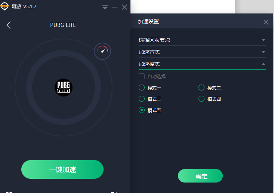Image resolution: width=274 pixels, height=193 pixels.
Task: Close the 奇游 main window
Action: pos(124,7)
